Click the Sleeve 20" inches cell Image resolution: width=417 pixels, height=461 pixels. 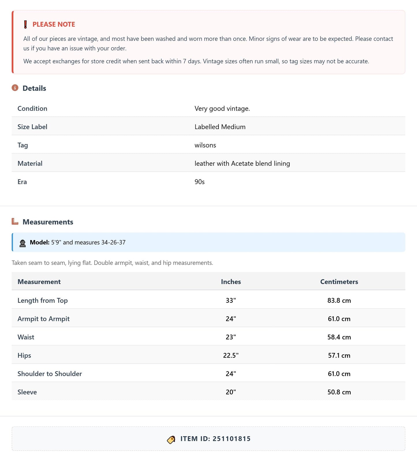231,392
